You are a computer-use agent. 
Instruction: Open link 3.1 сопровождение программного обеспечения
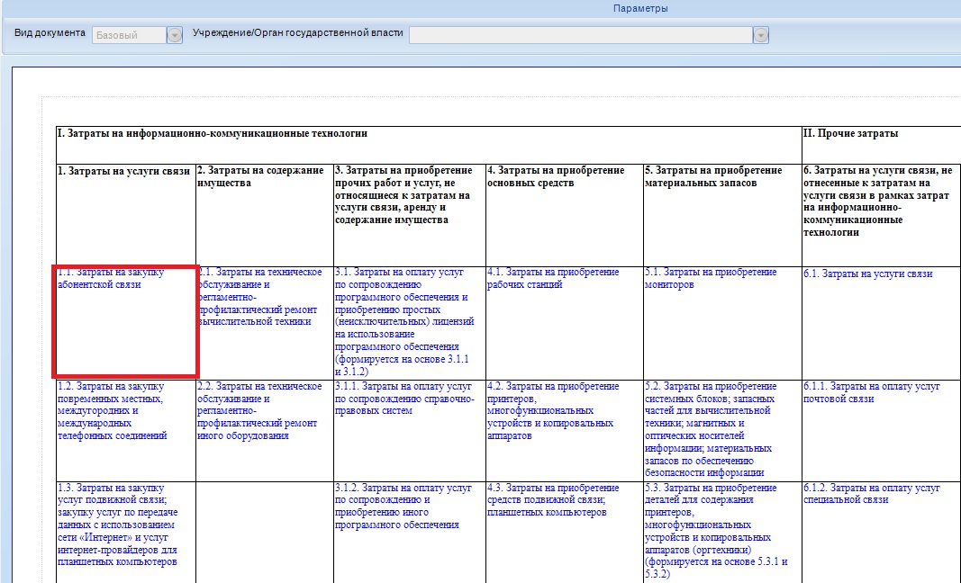click(404, 321)
